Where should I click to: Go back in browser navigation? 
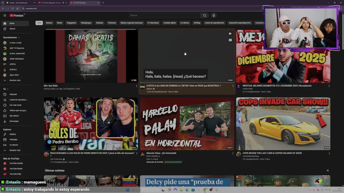pos(3,9)
